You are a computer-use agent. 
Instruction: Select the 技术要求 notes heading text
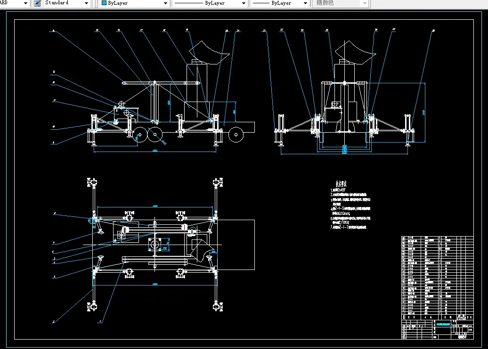click(341, 183)
